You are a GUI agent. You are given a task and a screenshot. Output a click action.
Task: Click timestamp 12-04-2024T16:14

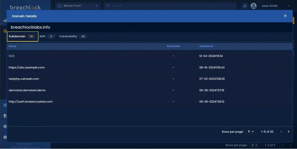point(211,56)
